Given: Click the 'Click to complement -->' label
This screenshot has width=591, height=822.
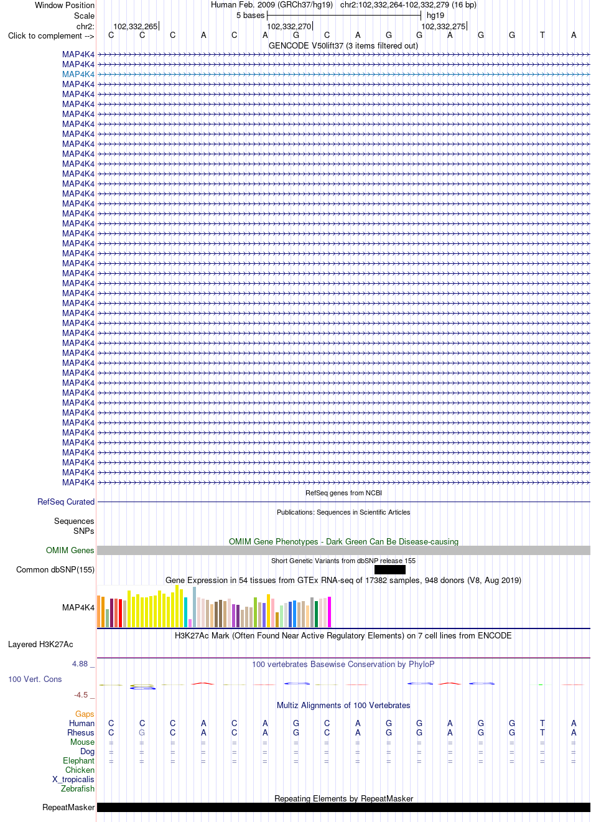Looking at the screenshot, I should click(51, 35).
